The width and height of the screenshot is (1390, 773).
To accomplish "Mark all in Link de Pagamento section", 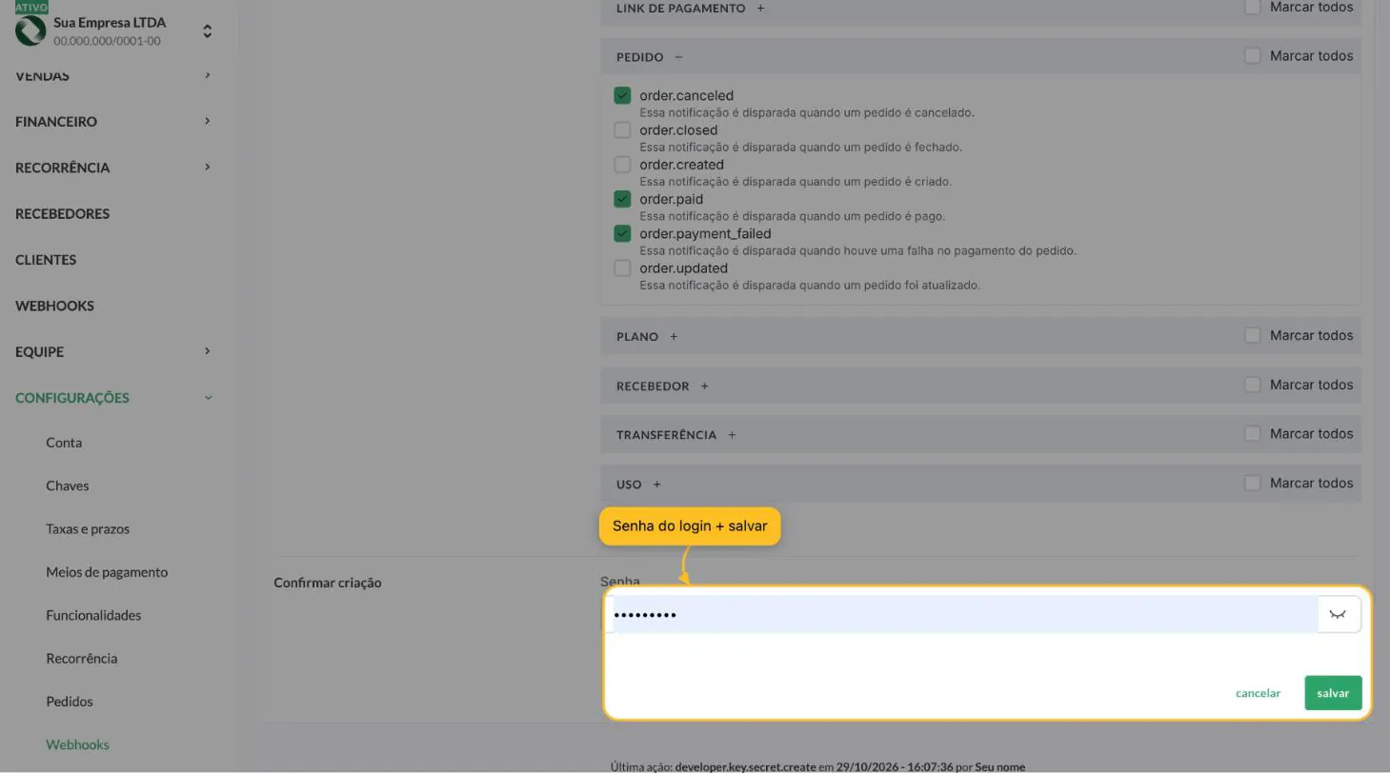I will [x=1253, y=7].
